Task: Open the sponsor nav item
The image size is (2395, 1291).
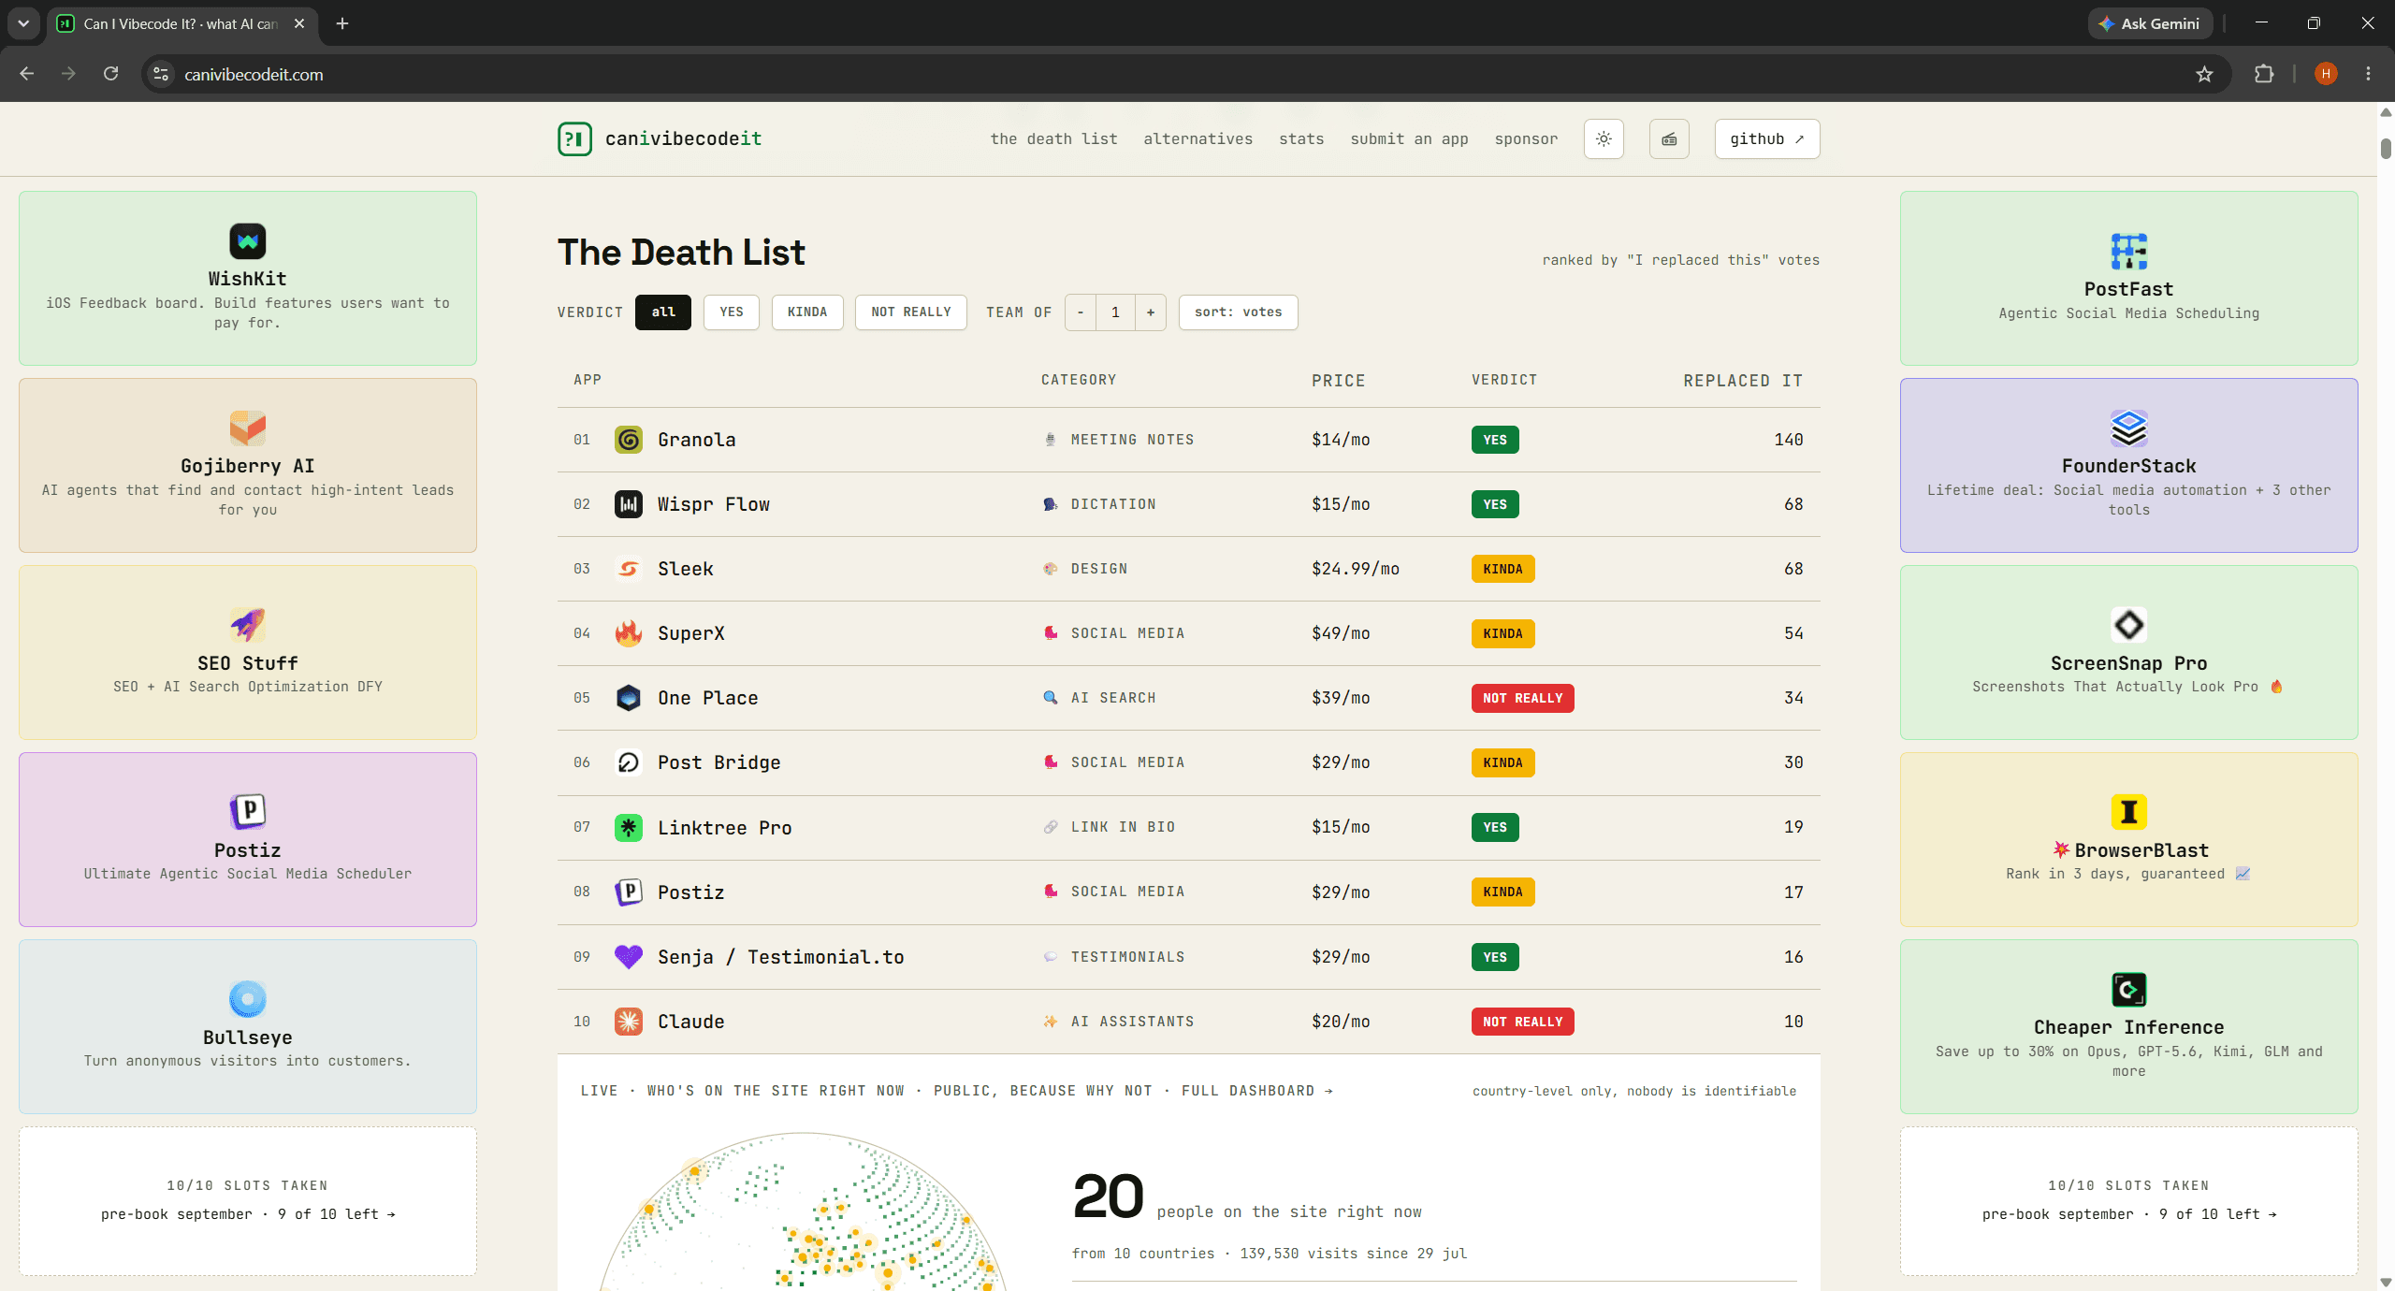Action: [1526, 138]
